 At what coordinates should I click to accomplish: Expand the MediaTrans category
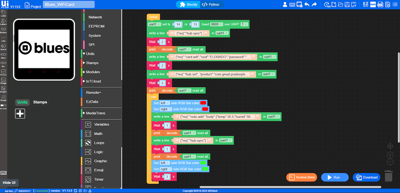point(94,113)
